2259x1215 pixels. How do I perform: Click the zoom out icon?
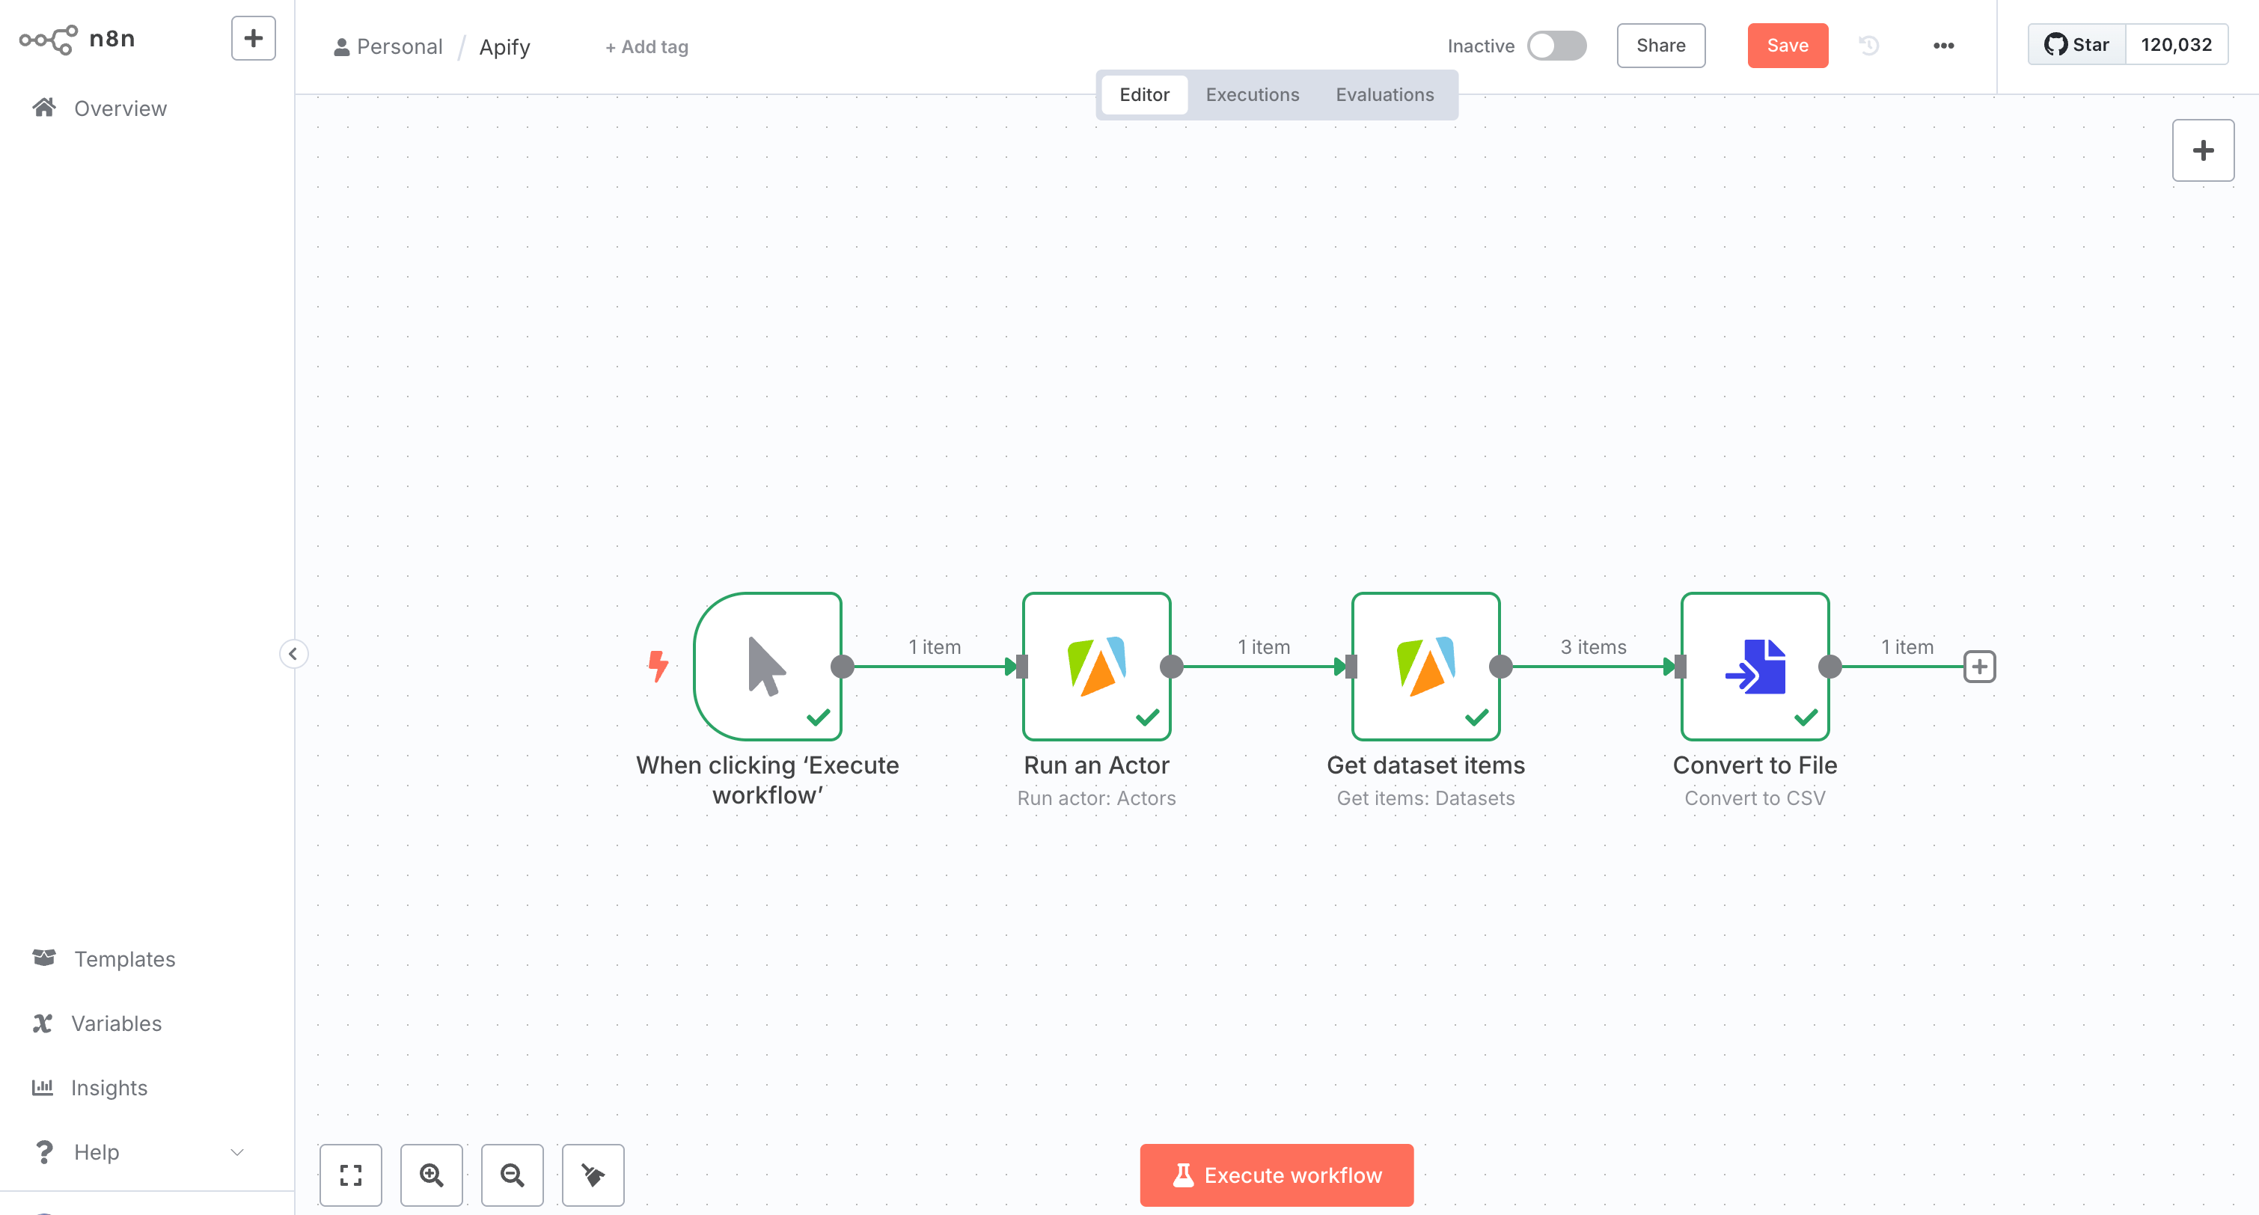click(512, 1175)
